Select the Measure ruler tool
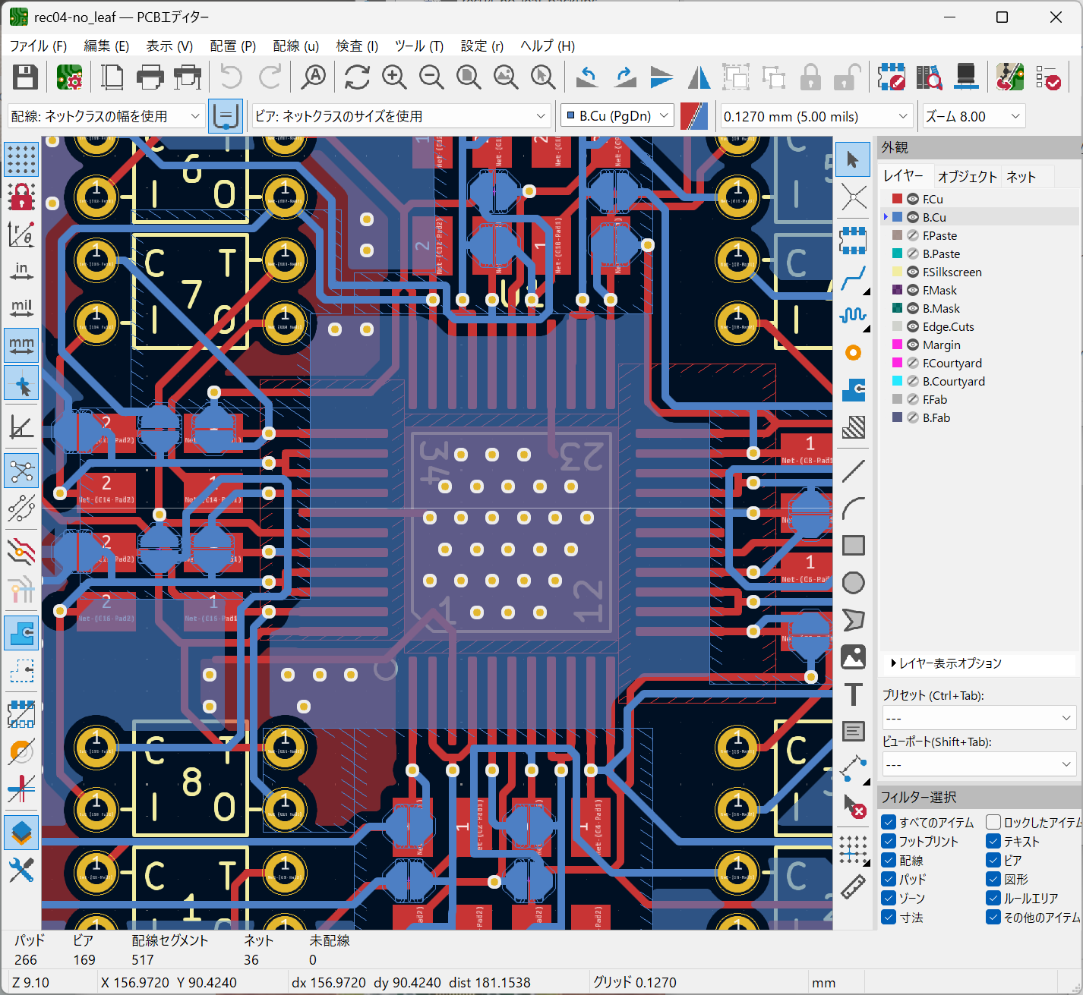This screenshot has height=995, width=1083. (853, 887)
